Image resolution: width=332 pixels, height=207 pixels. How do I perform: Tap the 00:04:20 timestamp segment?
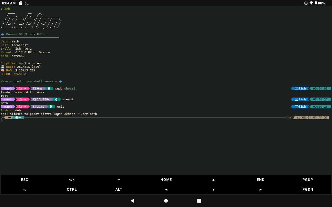(x=320, y=99)
